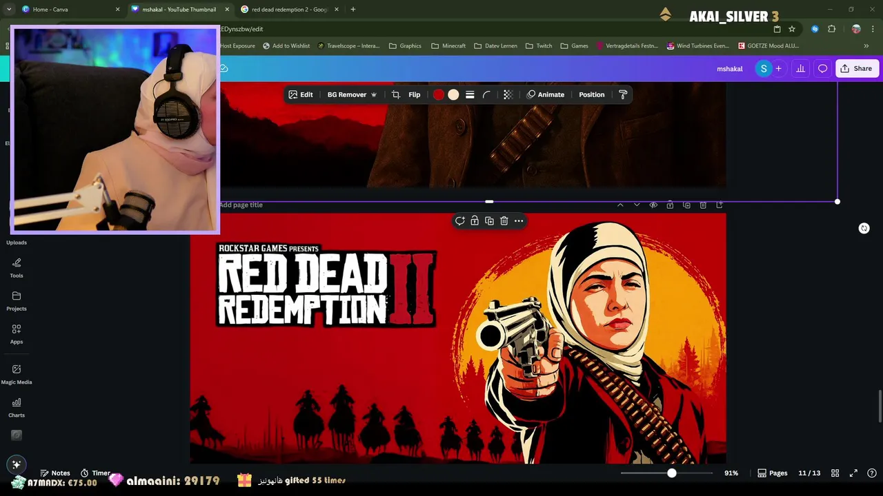Viewport: 883px width, 496px height.
Task: Open the Position panel
Action: click(592, 94)
